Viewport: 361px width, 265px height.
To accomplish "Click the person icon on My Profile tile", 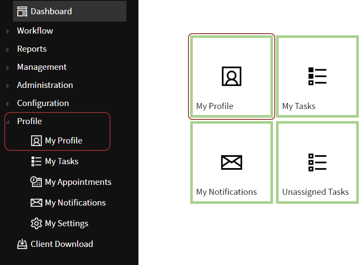I will [x=232, y=76].
